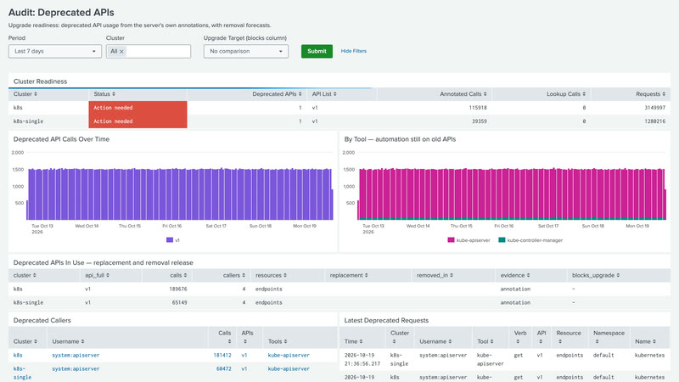Open k8s cluster link in Deprecated Callers

pyautogui.click(x=18, y=355)
